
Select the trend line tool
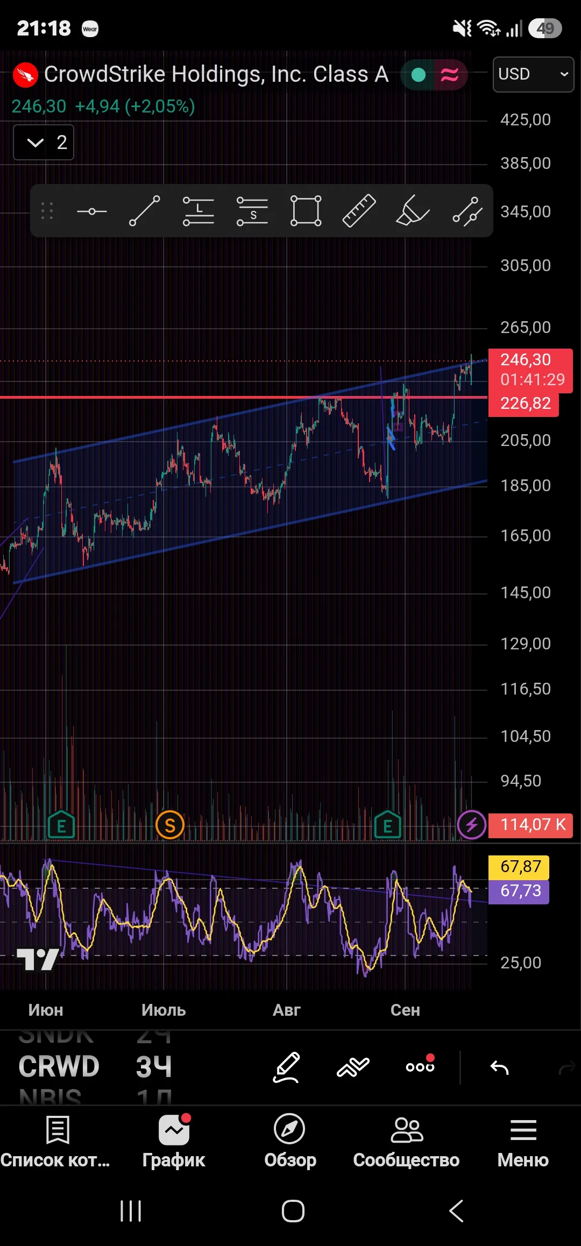point(145,211)
